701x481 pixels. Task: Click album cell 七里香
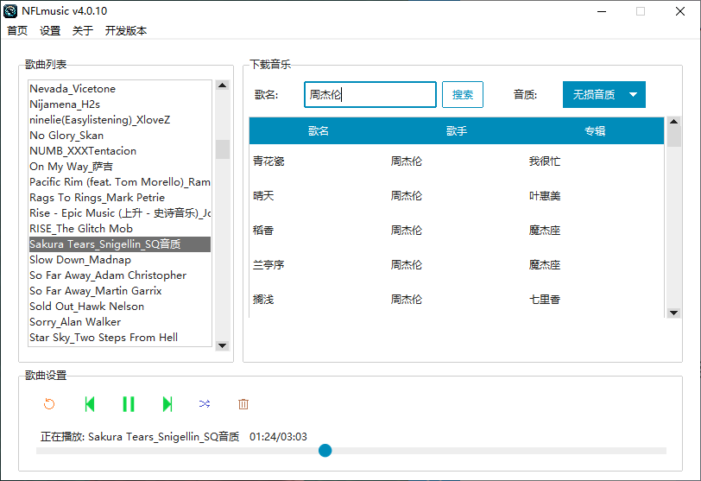point(545,299)
